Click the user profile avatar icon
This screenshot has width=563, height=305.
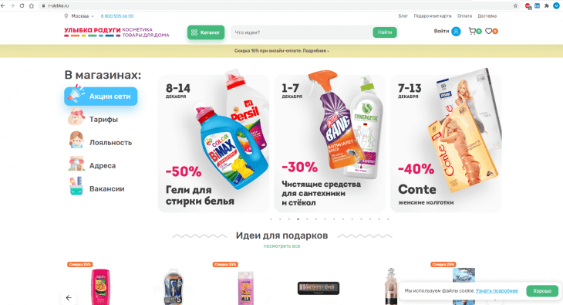pyautogui.click(x=456, y=32)
